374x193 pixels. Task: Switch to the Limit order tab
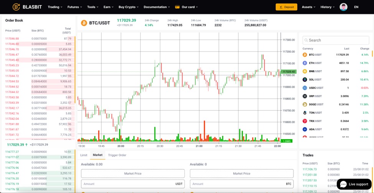(x=84, y=155)
